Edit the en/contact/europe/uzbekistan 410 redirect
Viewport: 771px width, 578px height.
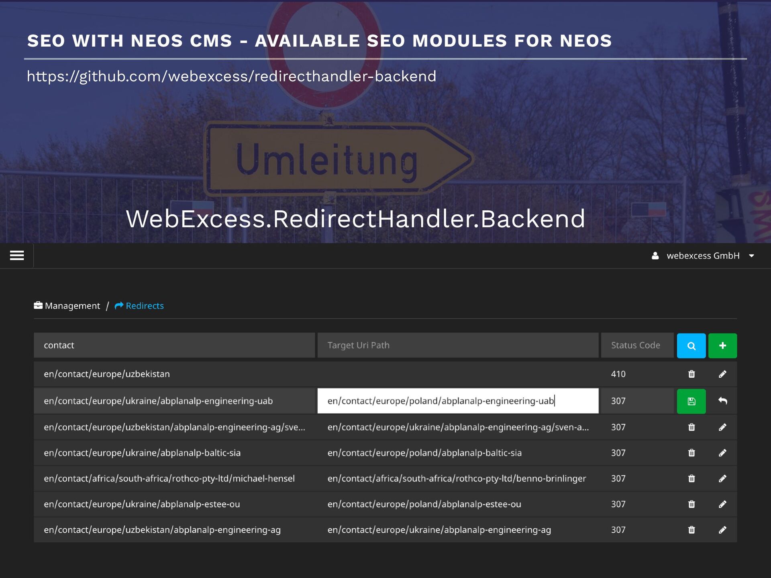722,374
